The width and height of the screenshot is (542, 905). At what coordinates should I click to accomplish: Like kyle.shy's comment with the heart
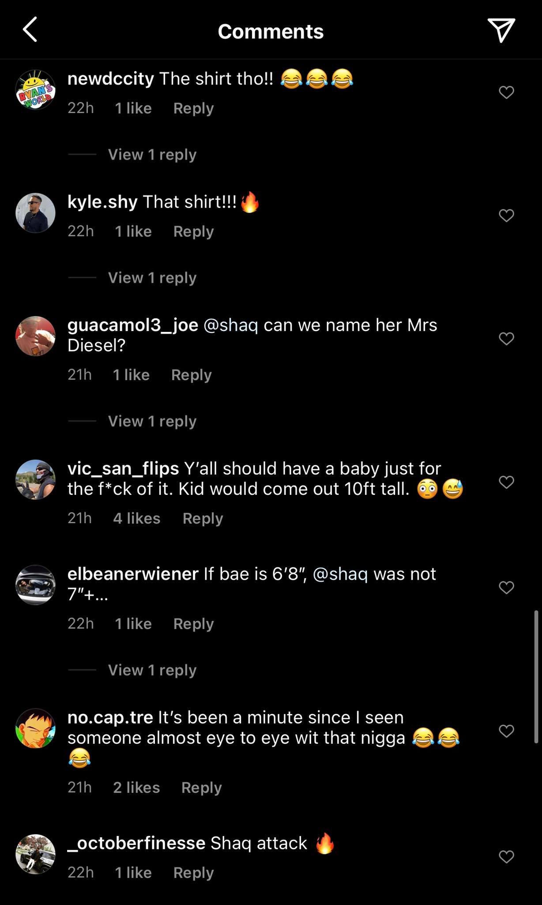point(506,216)
